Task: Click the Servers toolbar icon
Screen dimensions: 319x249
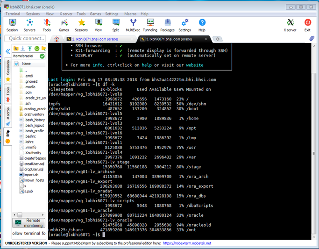Action: coord(30,25)
